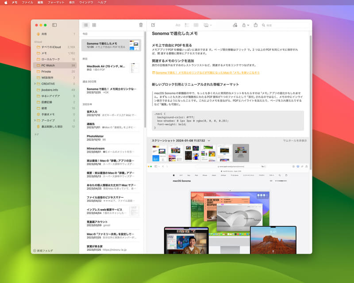This screenshot has height=283, width=354.
Task: Open the photo insert options icon
Action: (x=205, y=25)
